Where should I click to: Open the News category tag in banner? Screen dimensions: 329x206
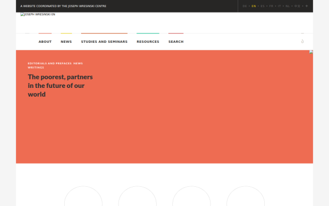click(x=78, y=63)
